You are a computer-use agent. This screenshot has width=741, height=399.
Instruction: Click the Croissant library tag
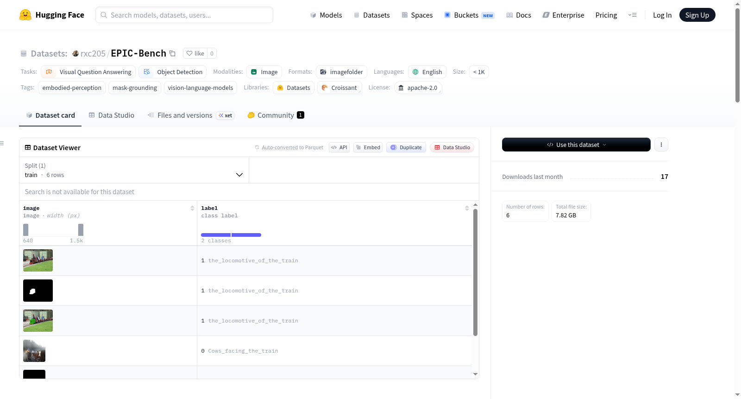[x=339, y=88]
